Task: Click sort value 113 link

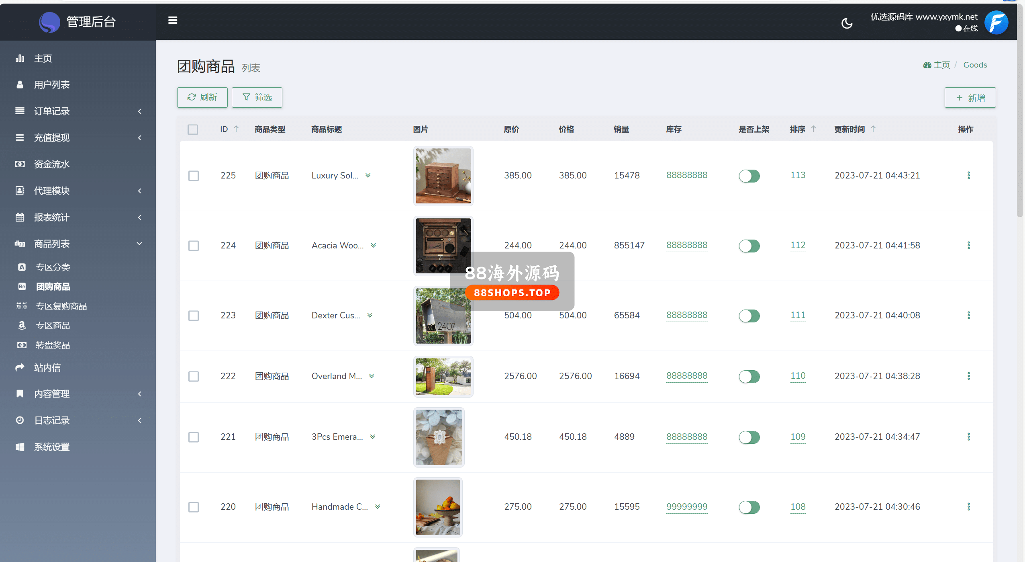Action: 798,175
